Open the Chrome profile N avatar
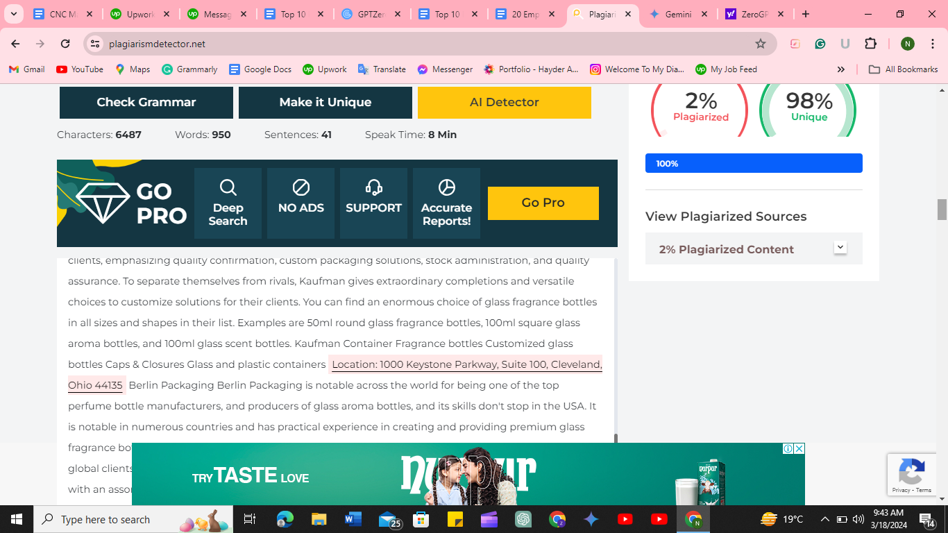Viewport: 948px width, 533px height. point(907,44)
